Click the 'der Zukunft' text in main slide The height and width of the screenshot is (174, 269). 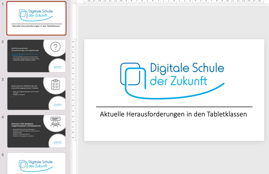pyautogui.click(x=178, y=81)
